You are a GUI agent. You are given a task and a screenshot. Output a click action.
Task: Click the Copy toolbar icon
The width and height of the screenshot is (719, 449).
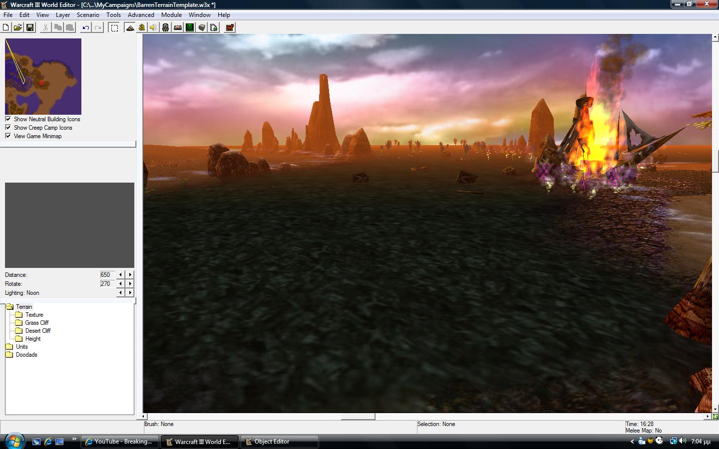(58, 27)
